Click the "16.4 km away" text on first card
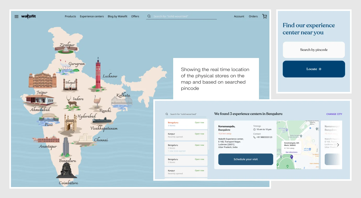Image resolution: width=361 pixels, height=198 pixels. 225,134
